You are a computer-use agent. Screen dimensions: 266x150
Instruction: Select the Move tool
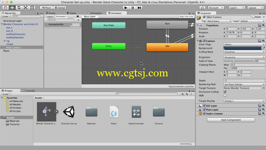(x=12, y=8)
